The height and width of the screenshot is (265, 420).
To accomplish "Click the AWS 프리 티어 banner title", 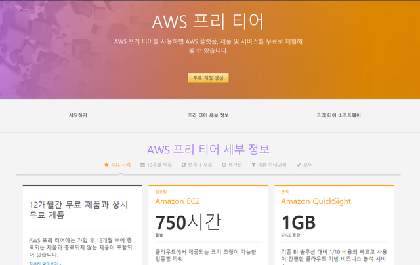I will 208,22.
